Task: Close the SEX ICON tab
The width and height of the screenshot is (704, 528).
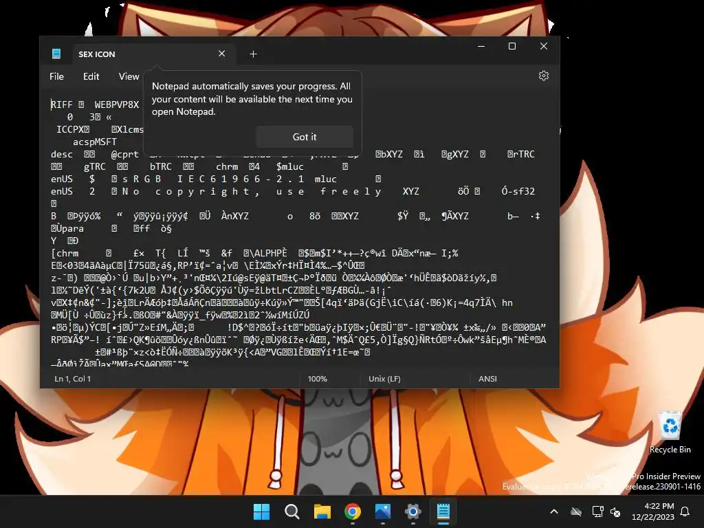Action: [x=222, y=54]
